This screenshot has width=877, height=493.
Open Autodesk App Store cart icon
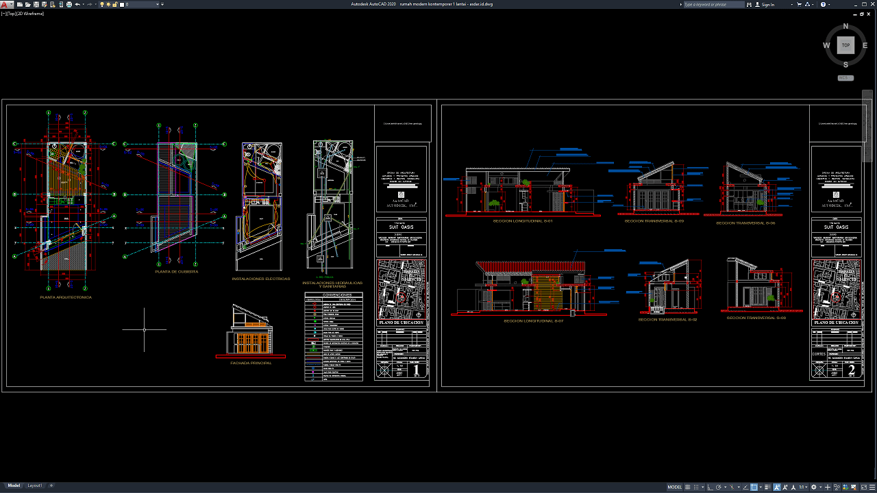click(799, 4)
